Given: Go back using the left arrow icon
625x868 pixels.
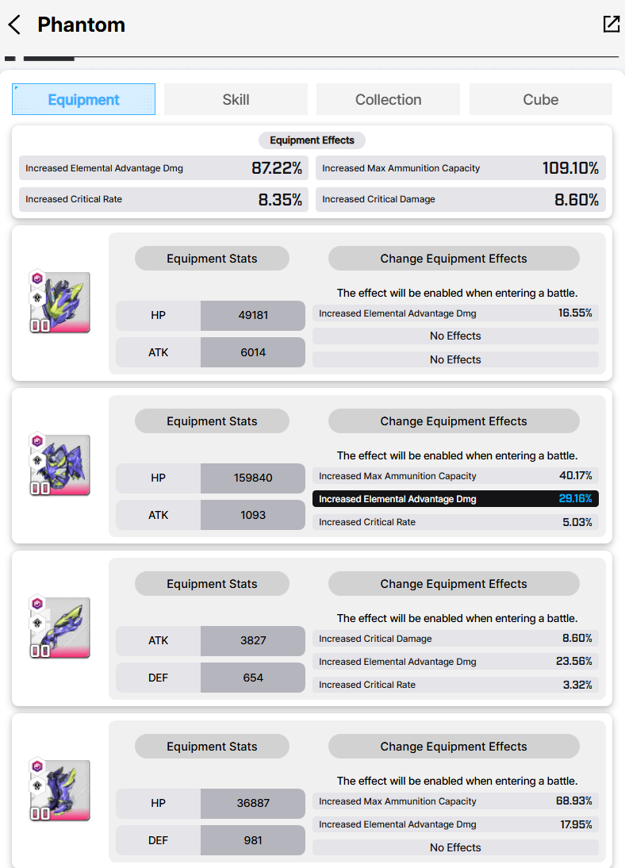Looking at the screenshot, I should coord(14,25).
